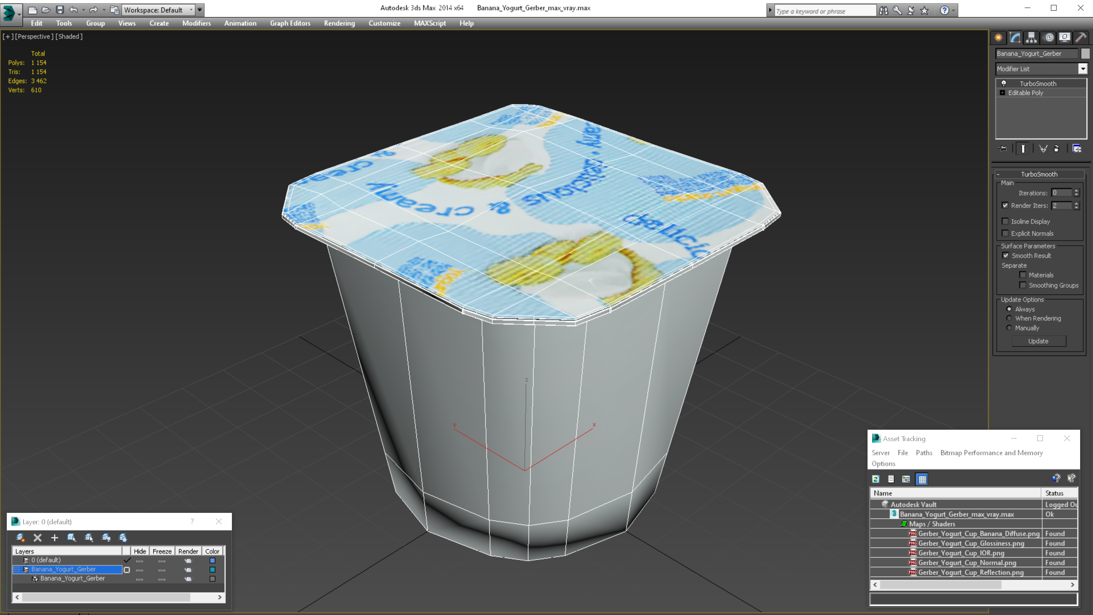Open Paths menu in Asset Tracking
Screen dimensions: 1093x615
pos(924,453)
